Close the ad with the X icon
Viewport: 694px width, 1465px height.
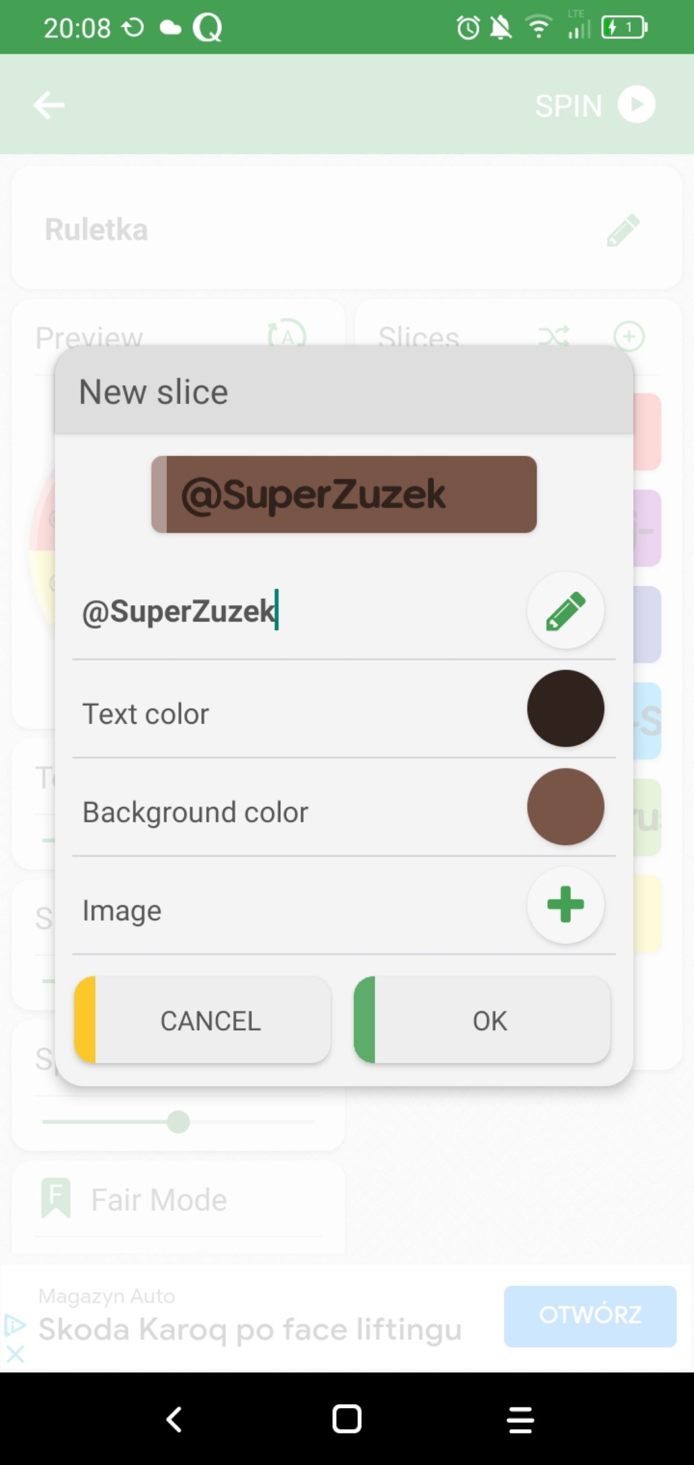(16, 1353)
